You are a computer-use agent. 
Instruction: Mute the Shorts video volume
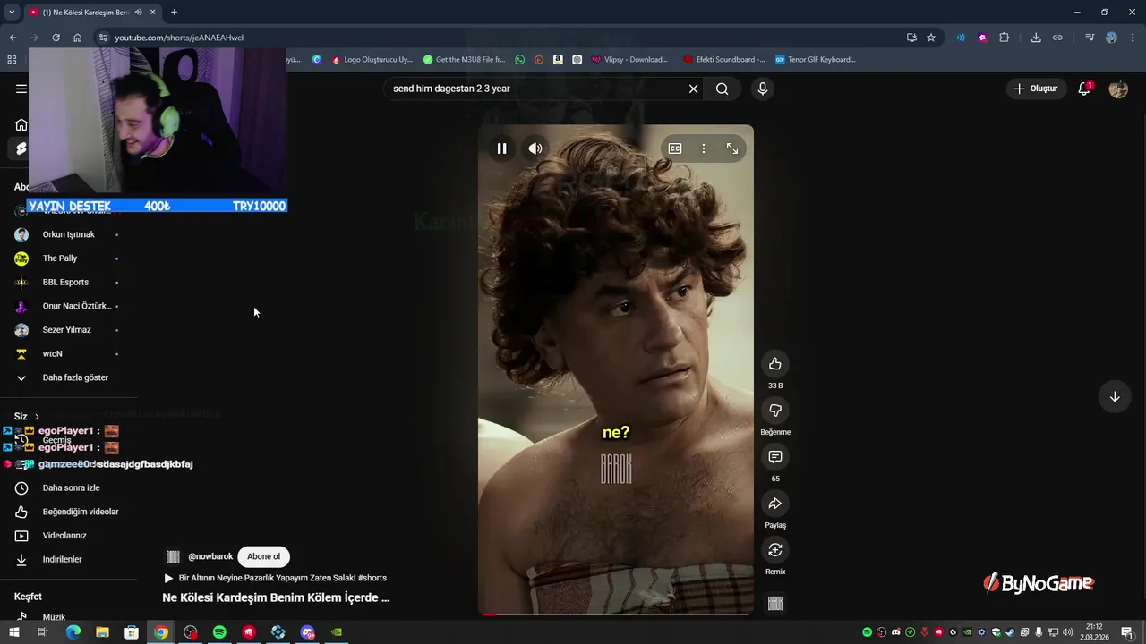pyautogui.click(x=535, y=148)
